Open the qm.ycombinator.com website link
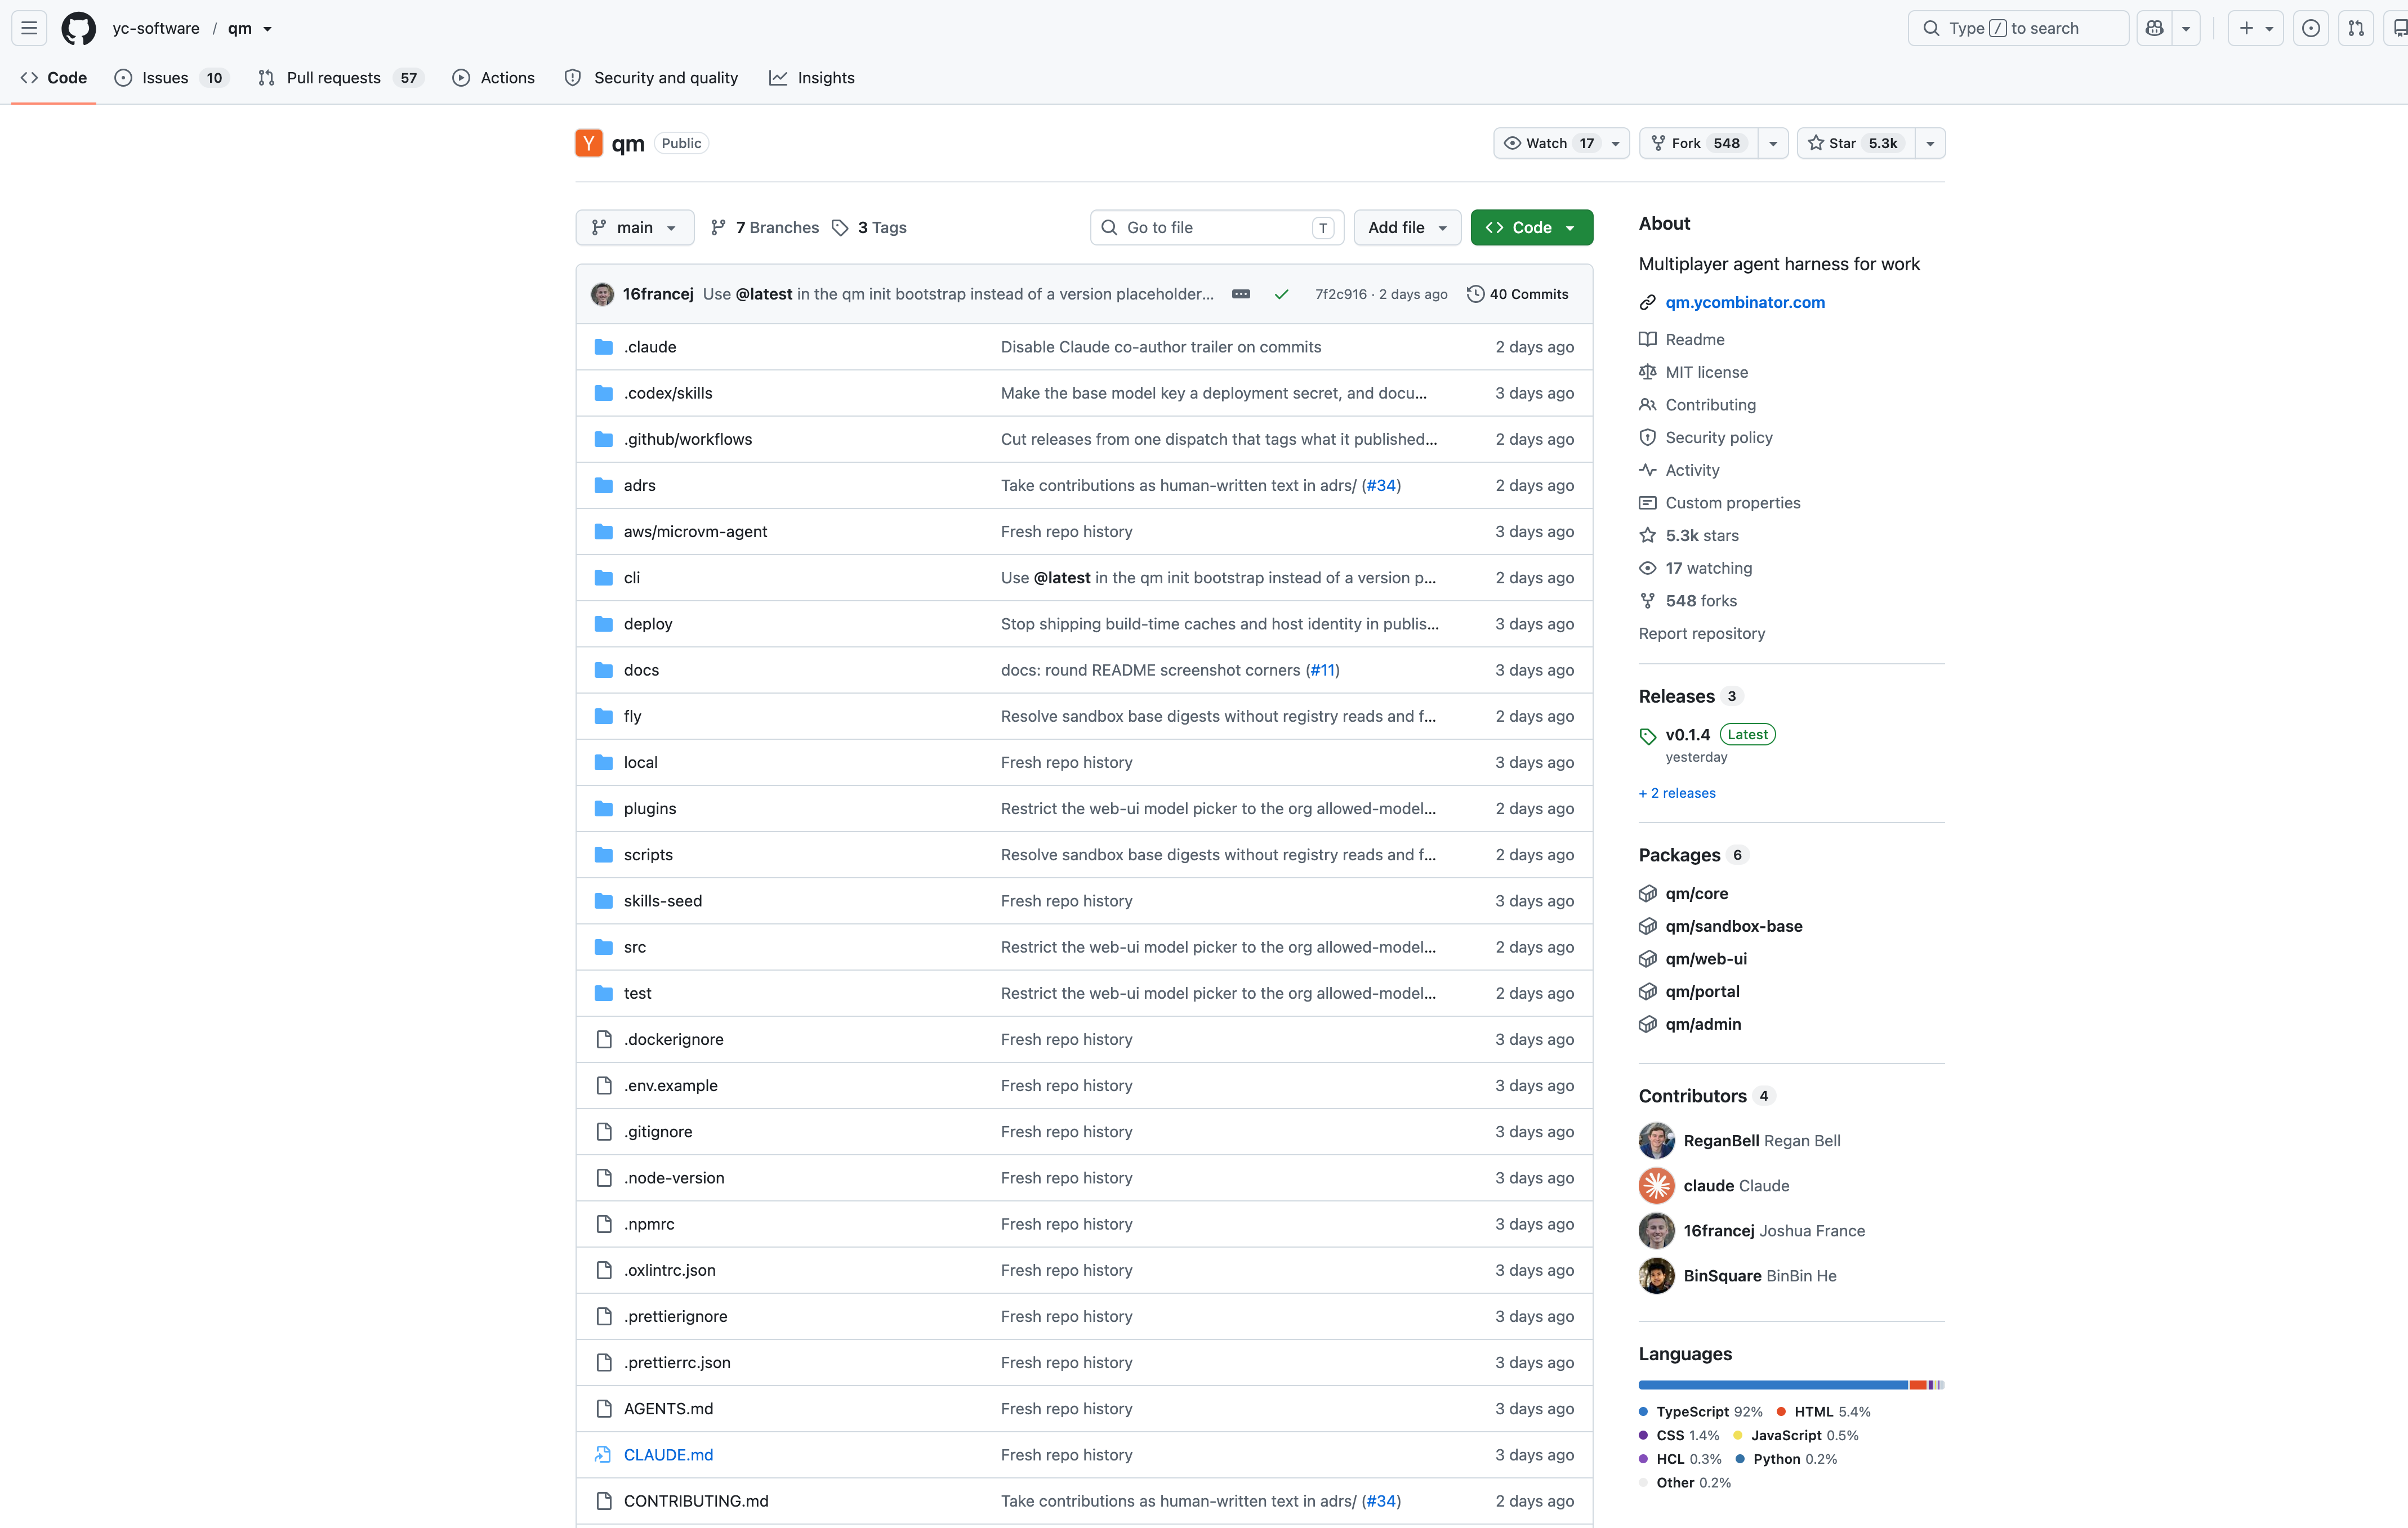Image resolution: width=2408 pixels, height=1528 pixels. [x=1745, y=302]
